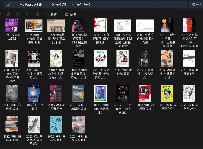Viewport: 203px width, 149px height.
Task: Select the 2007-1-新公主準備中 poster file
Action: pyautogui.click(x=167, y=25)
